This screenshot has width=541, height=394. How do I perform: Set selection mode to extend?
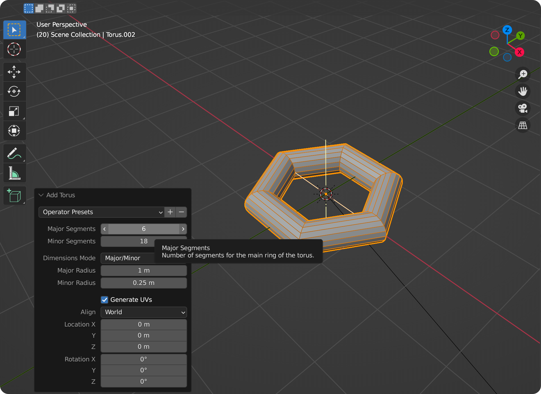coord(39,8)
